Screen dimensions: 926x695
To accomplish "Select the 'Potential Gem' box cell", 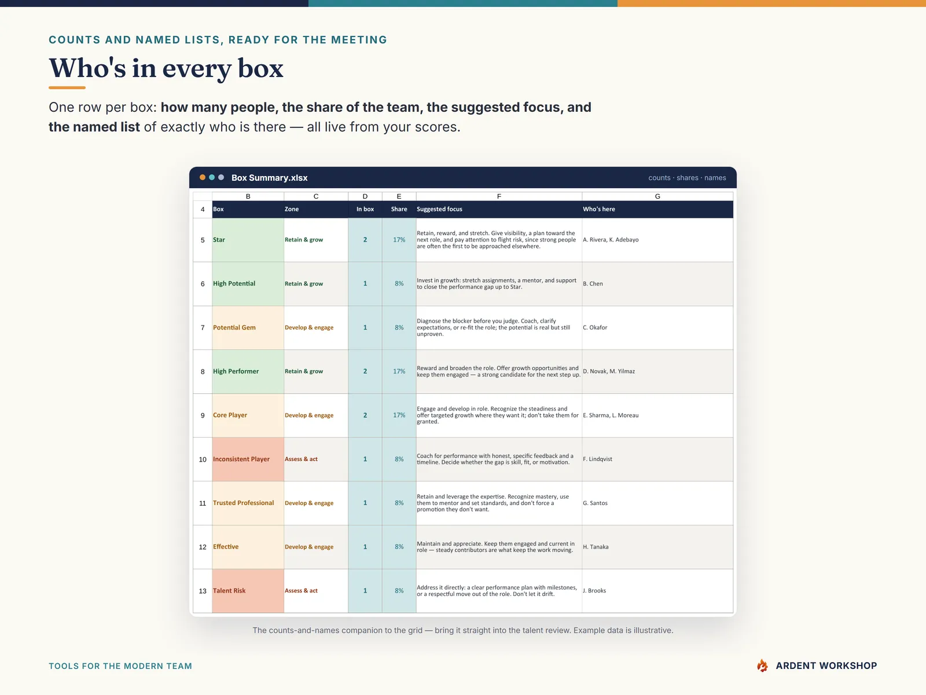I will pyautogui.click(x=248, y=328).
